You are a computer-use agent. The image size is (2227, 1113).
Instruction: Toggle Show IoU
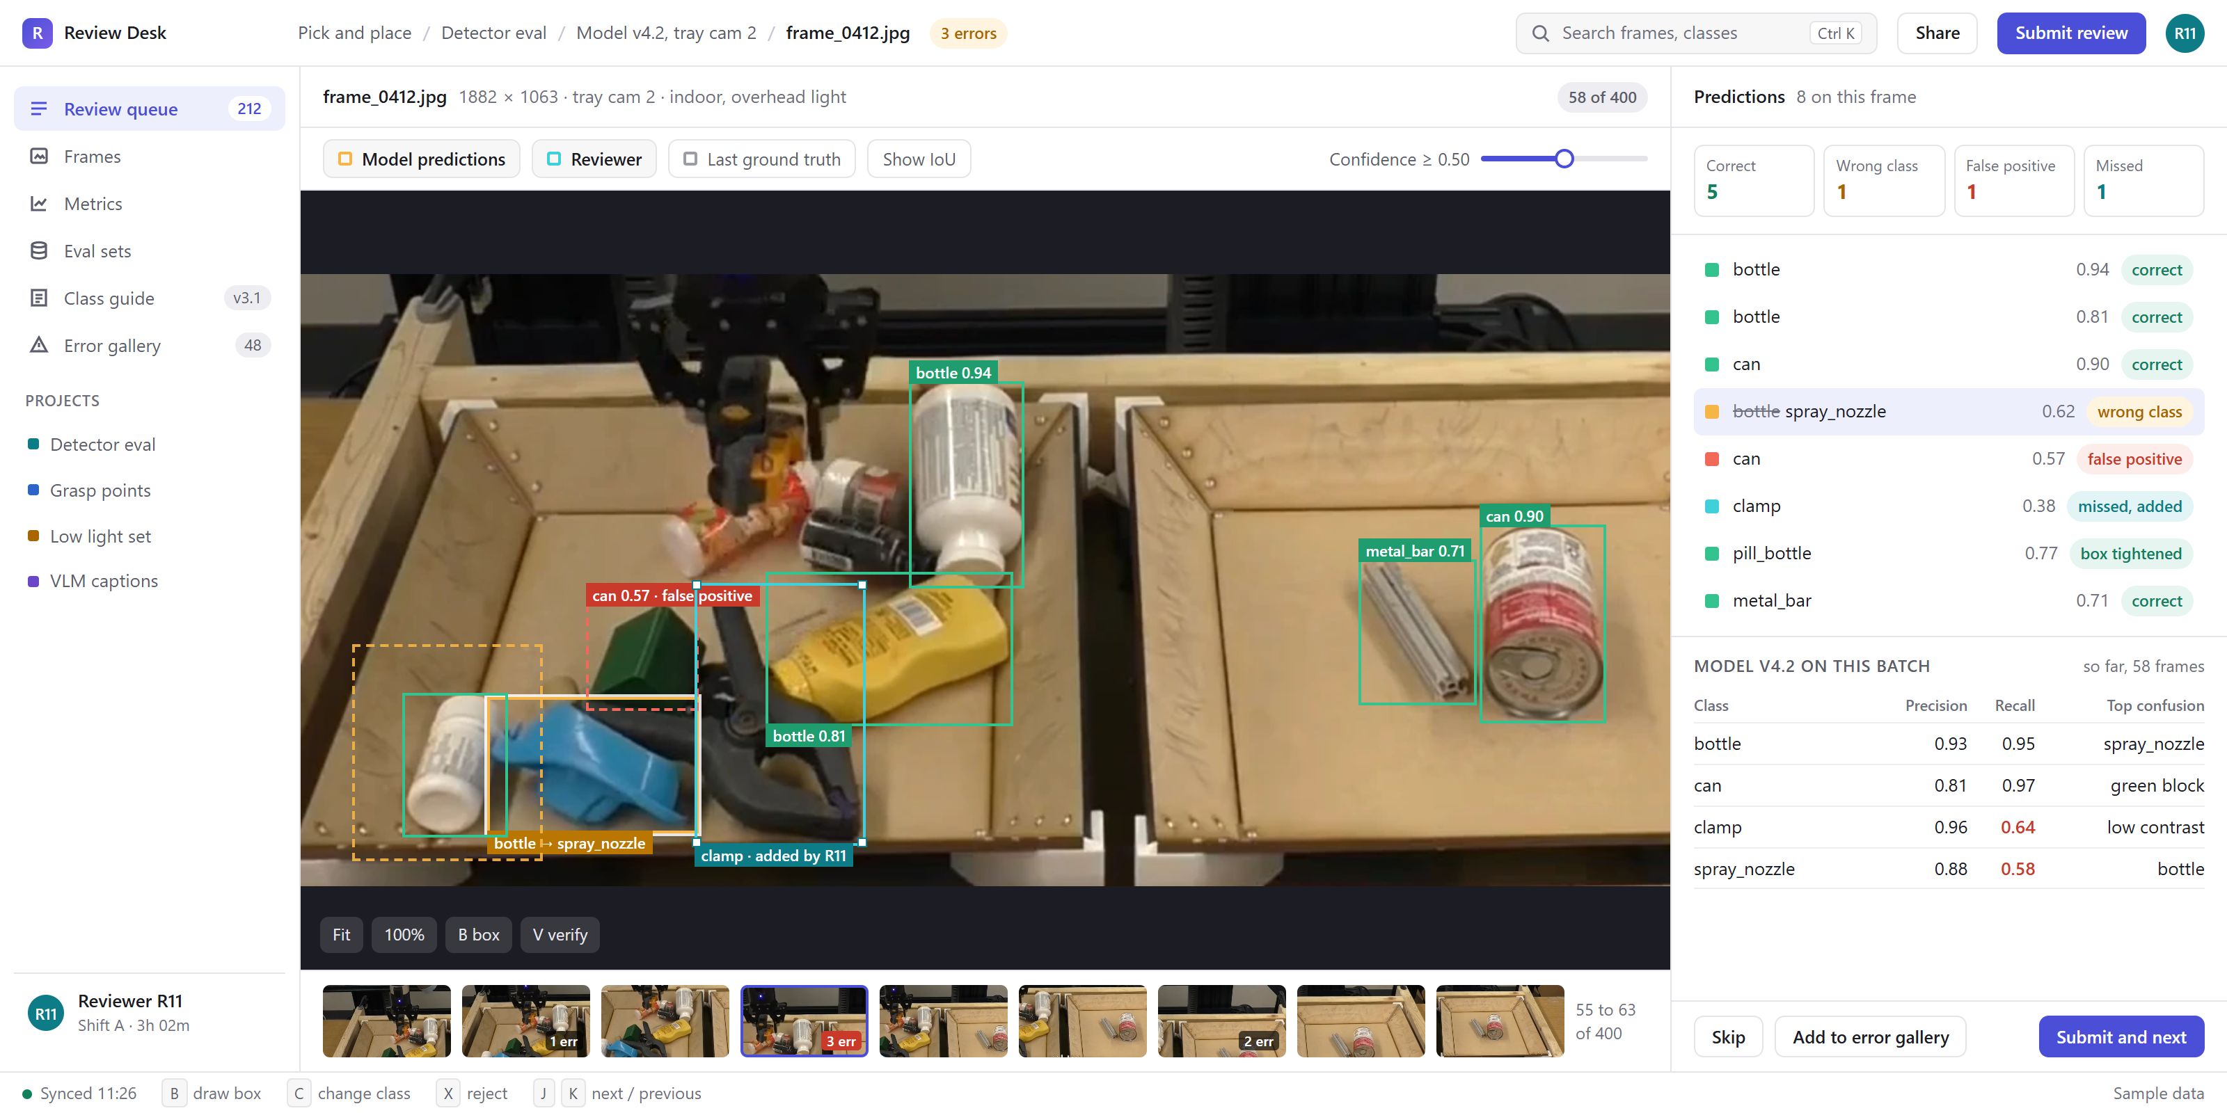point(919,159)
